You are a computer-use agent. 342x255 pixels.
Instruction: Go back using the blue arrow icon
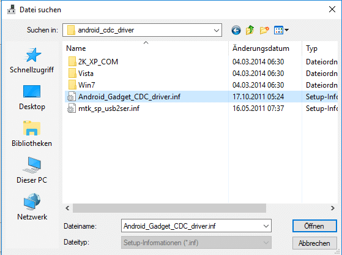236,30
